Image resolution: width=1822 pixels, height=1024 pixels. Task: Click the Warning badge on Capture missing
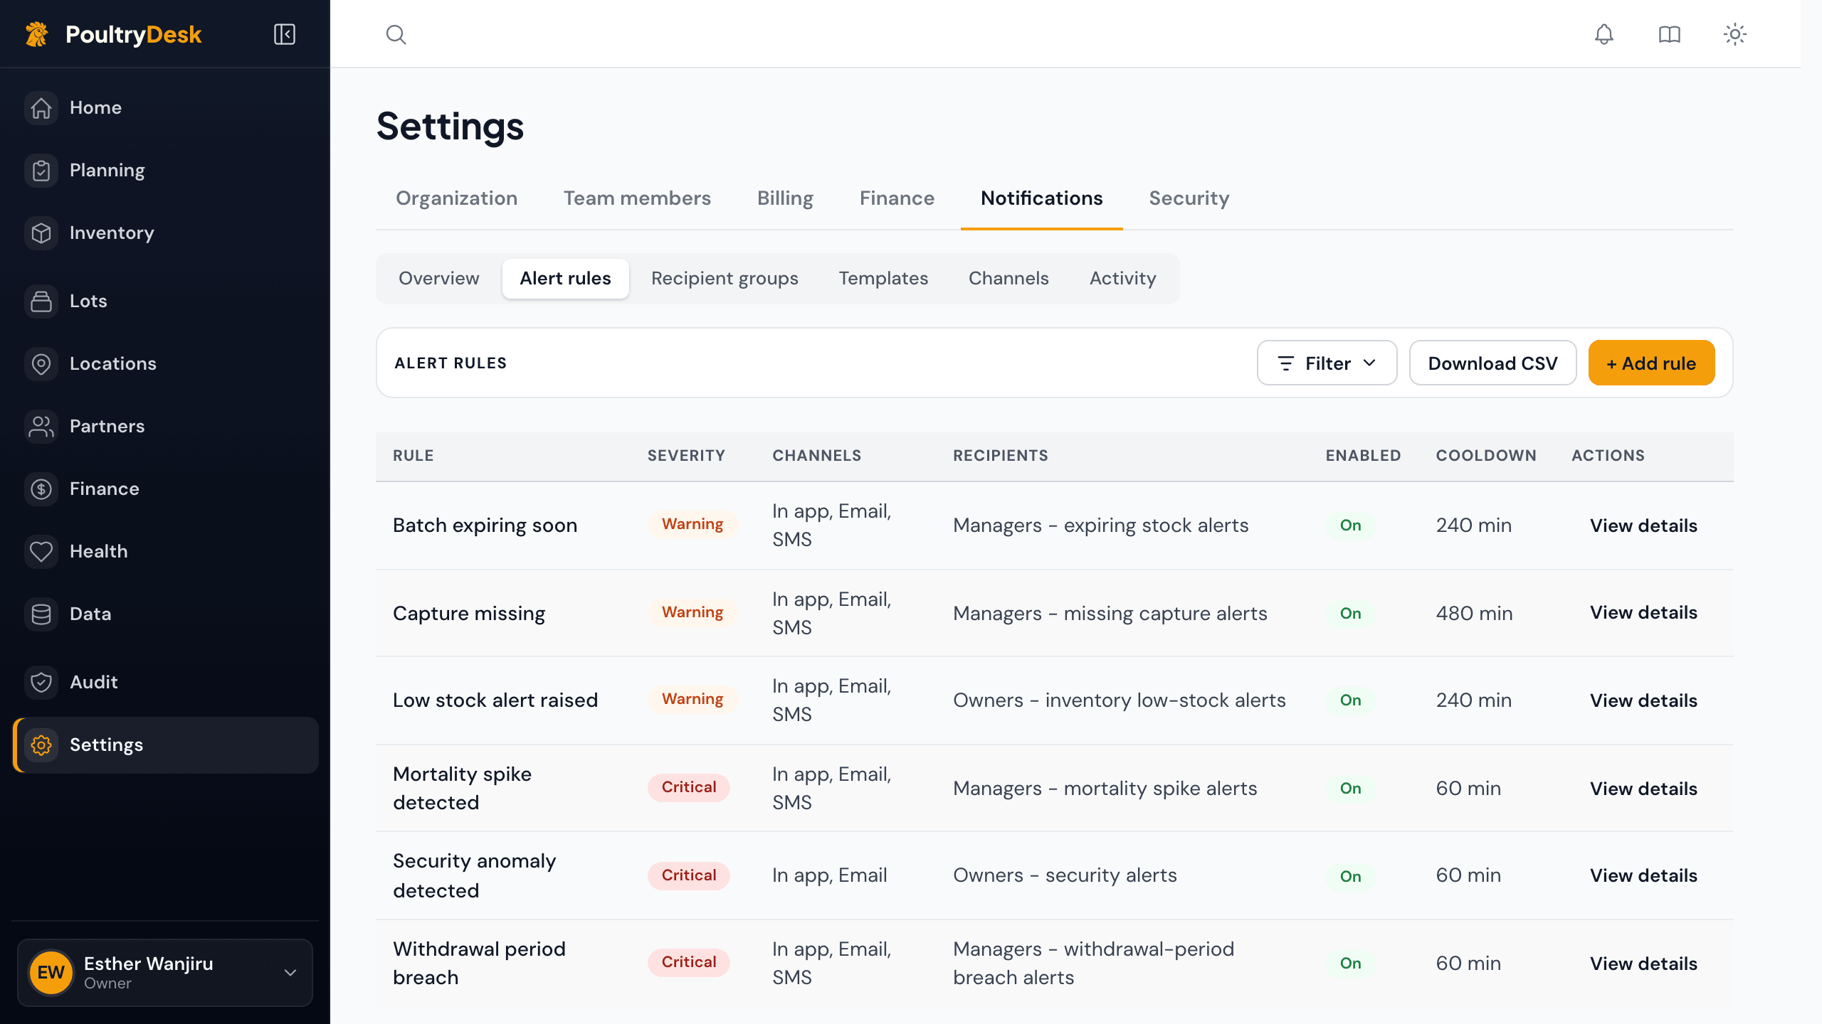coord(692,613)
